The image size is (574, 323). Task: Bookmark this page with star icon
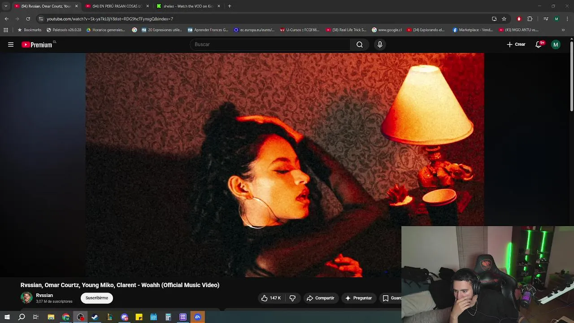coord(504,19)
